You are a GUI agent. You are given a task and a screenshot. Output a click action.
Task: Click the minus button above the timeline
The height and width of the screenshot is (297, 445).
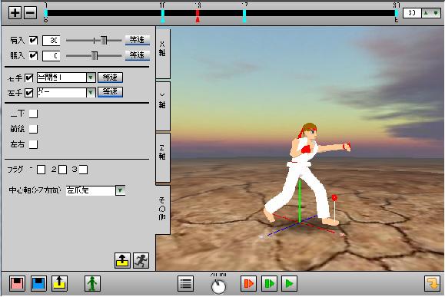pyautogui.click(x=31, y=13)
